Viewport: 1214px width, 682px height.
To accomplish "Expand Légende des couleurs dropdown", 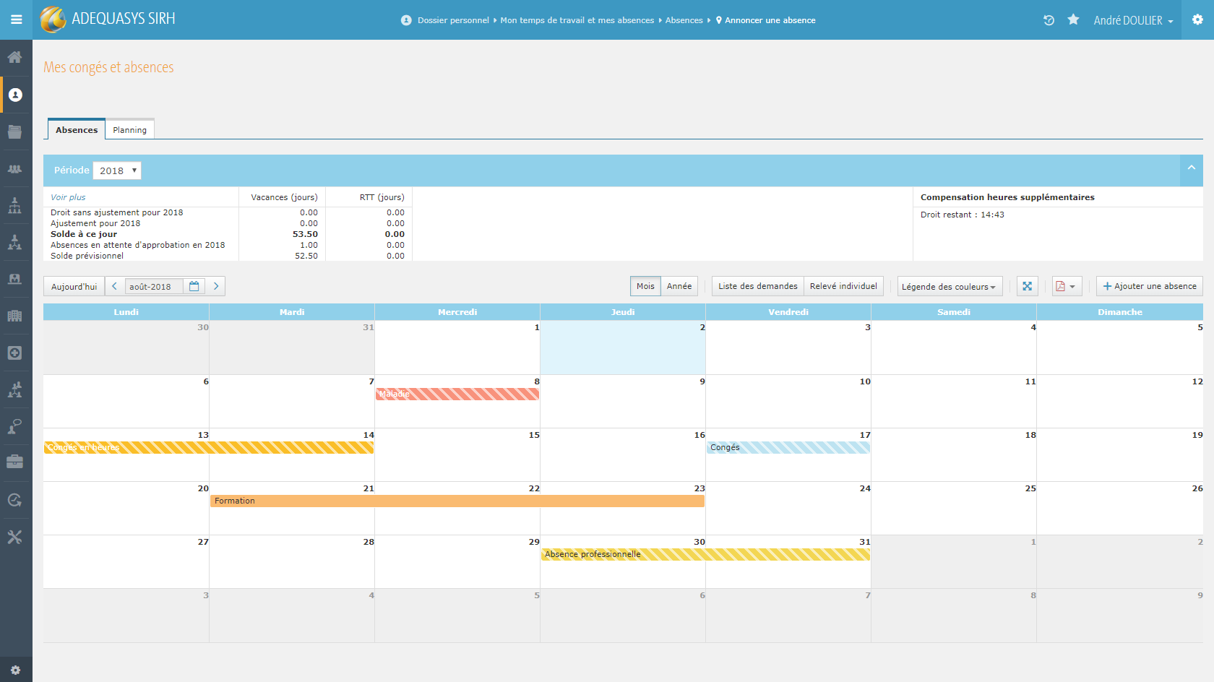I will [x=950, y=287].
